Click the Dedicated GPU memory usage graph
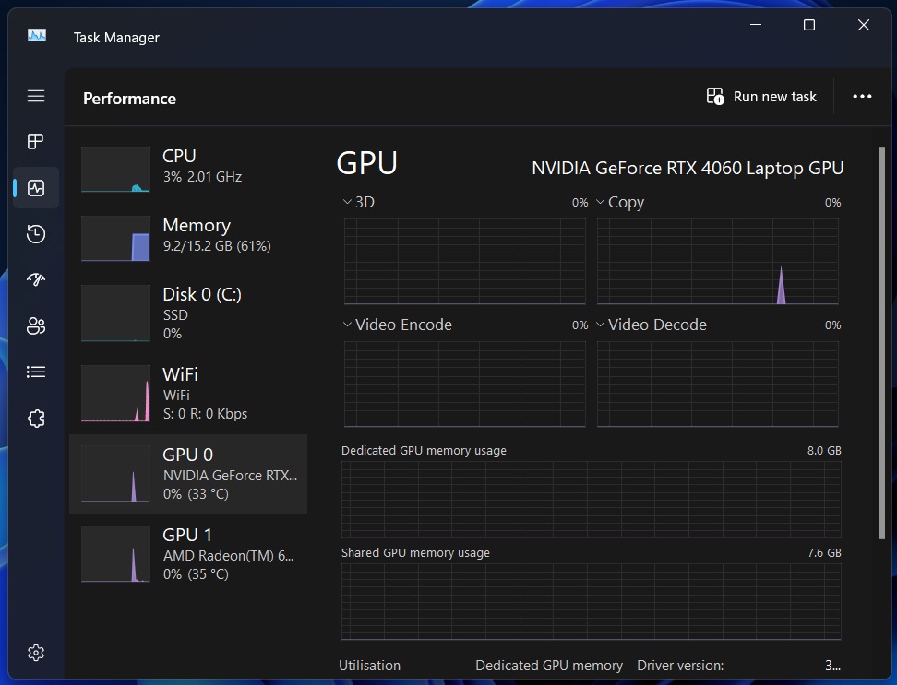The width and height of the screenshot is (897, 685). coord(591,499)
